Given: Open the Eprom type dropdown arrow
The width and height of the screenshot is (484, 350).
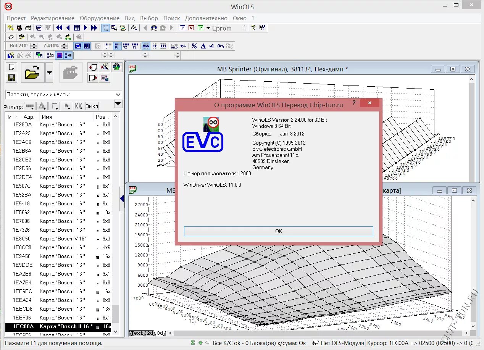Looking at the screenshot, I should 208,28.
